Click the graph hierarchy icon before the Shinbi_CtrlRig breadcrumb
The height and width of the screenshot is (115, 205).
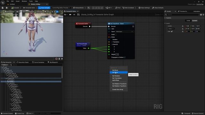pos(78,15)
